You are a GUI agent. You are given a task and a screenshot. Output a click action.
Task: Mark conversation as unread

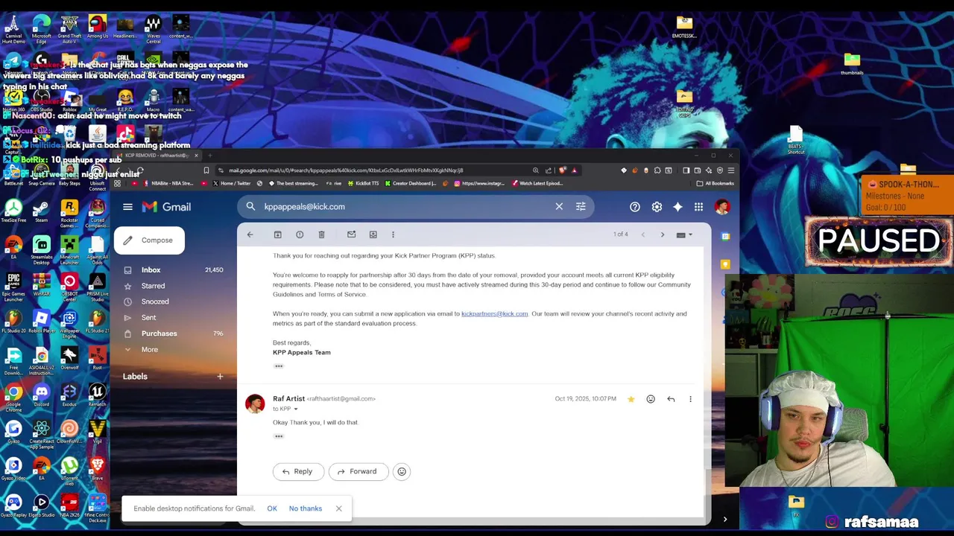[351, 234]
